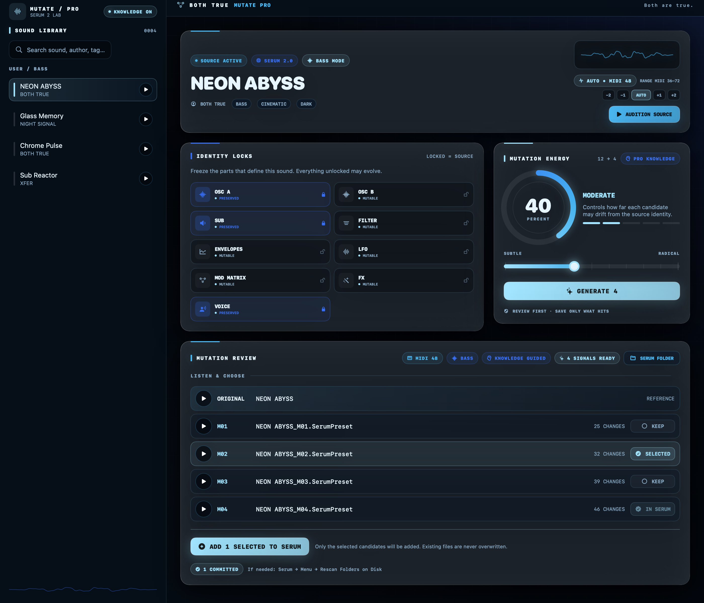
Task: Play the M02 mutation candidate
Action: click(204, 454)
